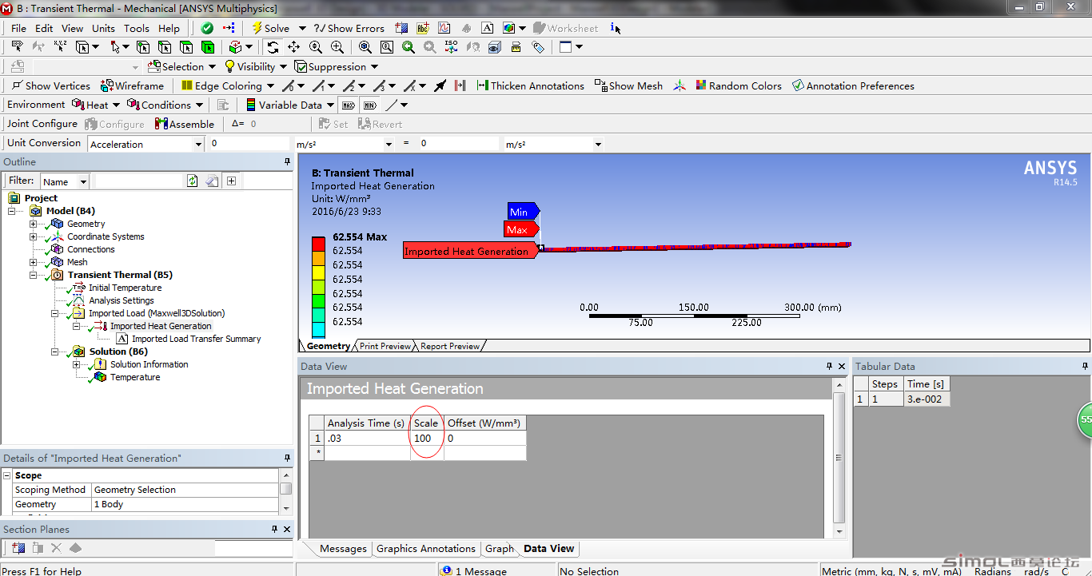Screen dimensions: 1092x576
Task: Click the Solve lightning icon
Action: point(257,28)
